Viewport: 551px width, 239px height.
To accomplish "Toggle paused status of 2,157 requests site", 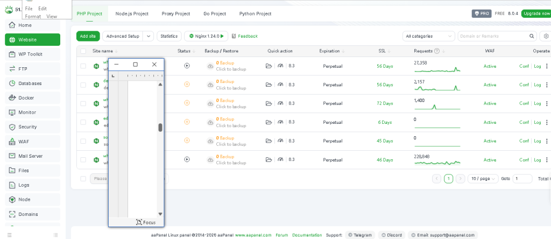I will (x=187, y=85).
